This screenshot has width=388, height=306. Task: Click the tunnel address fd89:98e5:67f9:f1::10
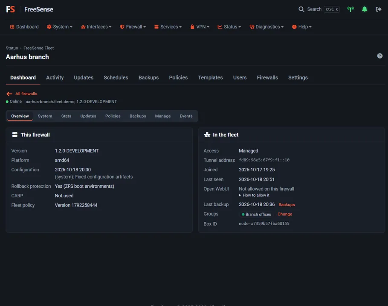264,160
